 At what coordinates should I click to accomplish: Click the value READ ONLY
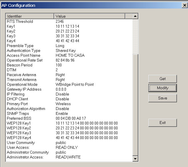(x=67, y=147)
